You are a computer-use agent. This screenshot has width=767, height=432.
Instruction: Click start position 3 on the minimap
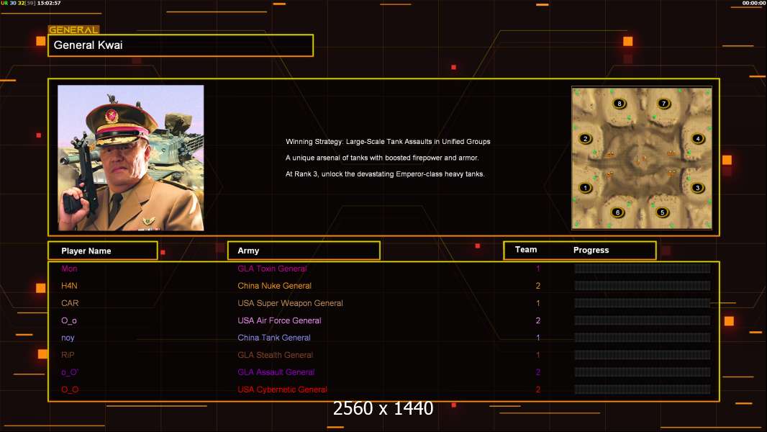click(x=697, y=188)
